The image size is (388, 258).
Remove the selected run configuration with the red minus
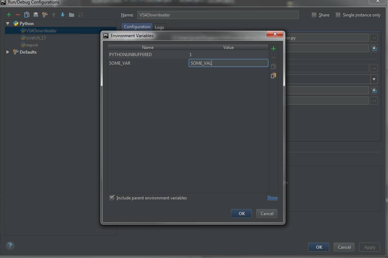18,15
